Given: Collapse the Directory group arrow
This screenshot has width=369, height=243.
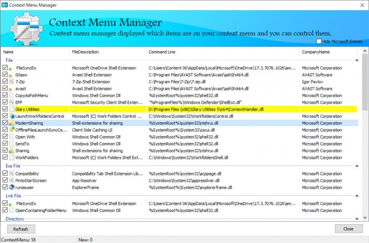Looking at the screenshot, I should tap(357, 219).
